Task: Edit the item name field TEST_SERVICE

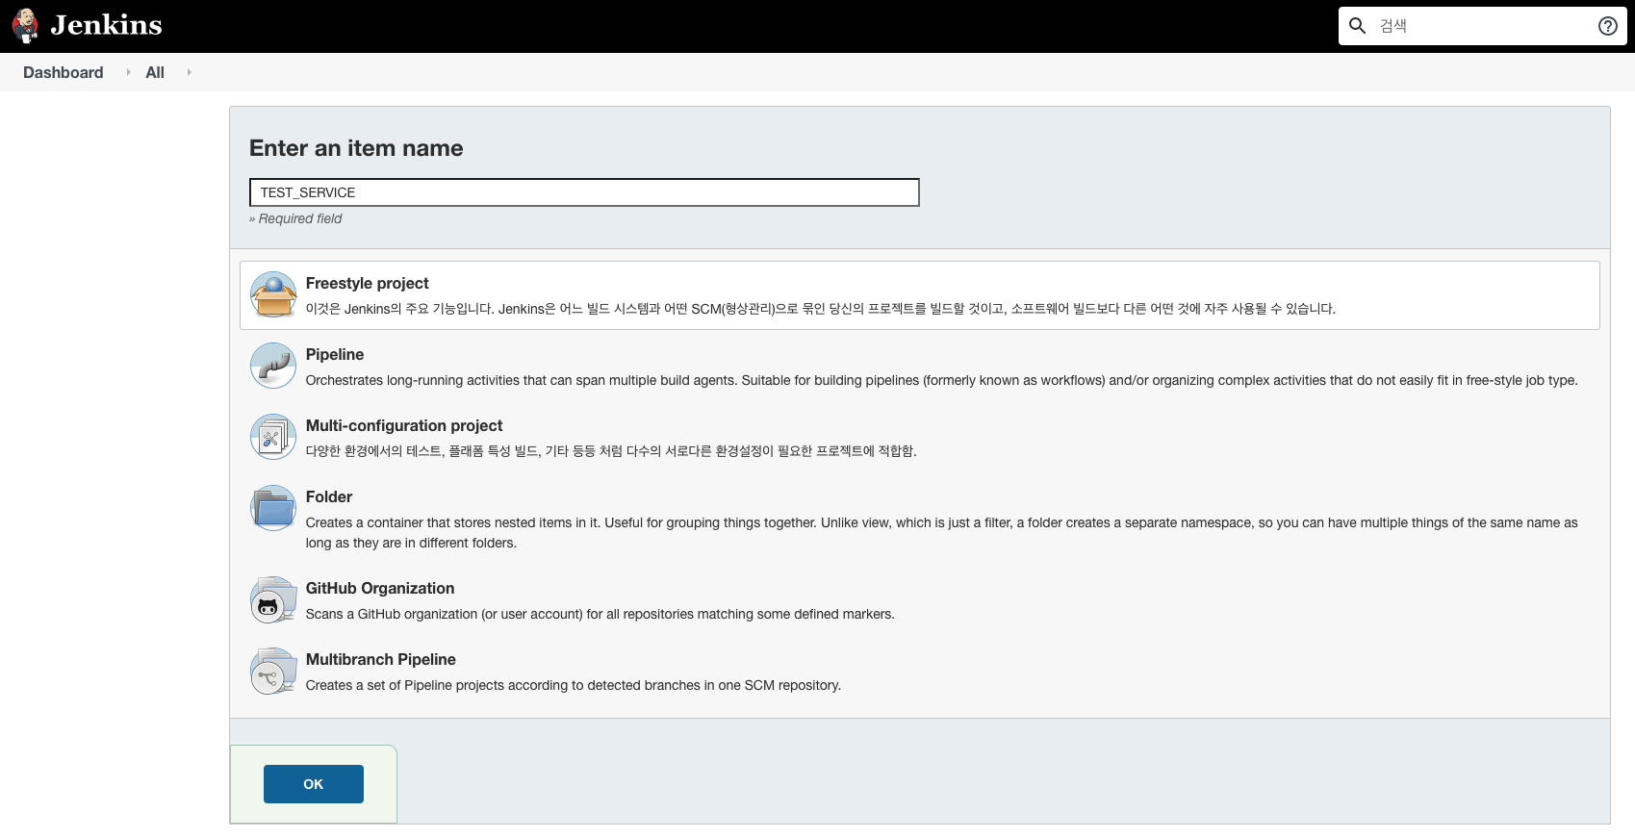Action: click(x=584, y=192)
